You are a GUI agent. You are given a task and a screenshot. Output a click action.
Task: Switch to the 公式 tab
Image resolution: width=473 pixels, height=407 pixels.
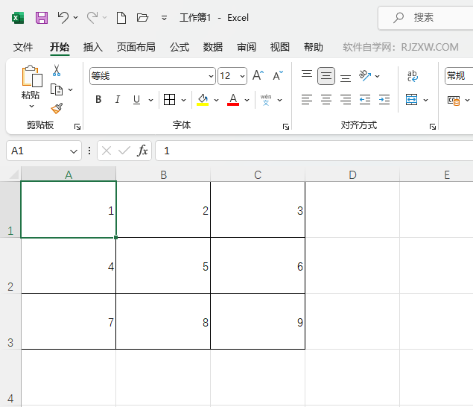pyautogui.click(x=180, y=47)
